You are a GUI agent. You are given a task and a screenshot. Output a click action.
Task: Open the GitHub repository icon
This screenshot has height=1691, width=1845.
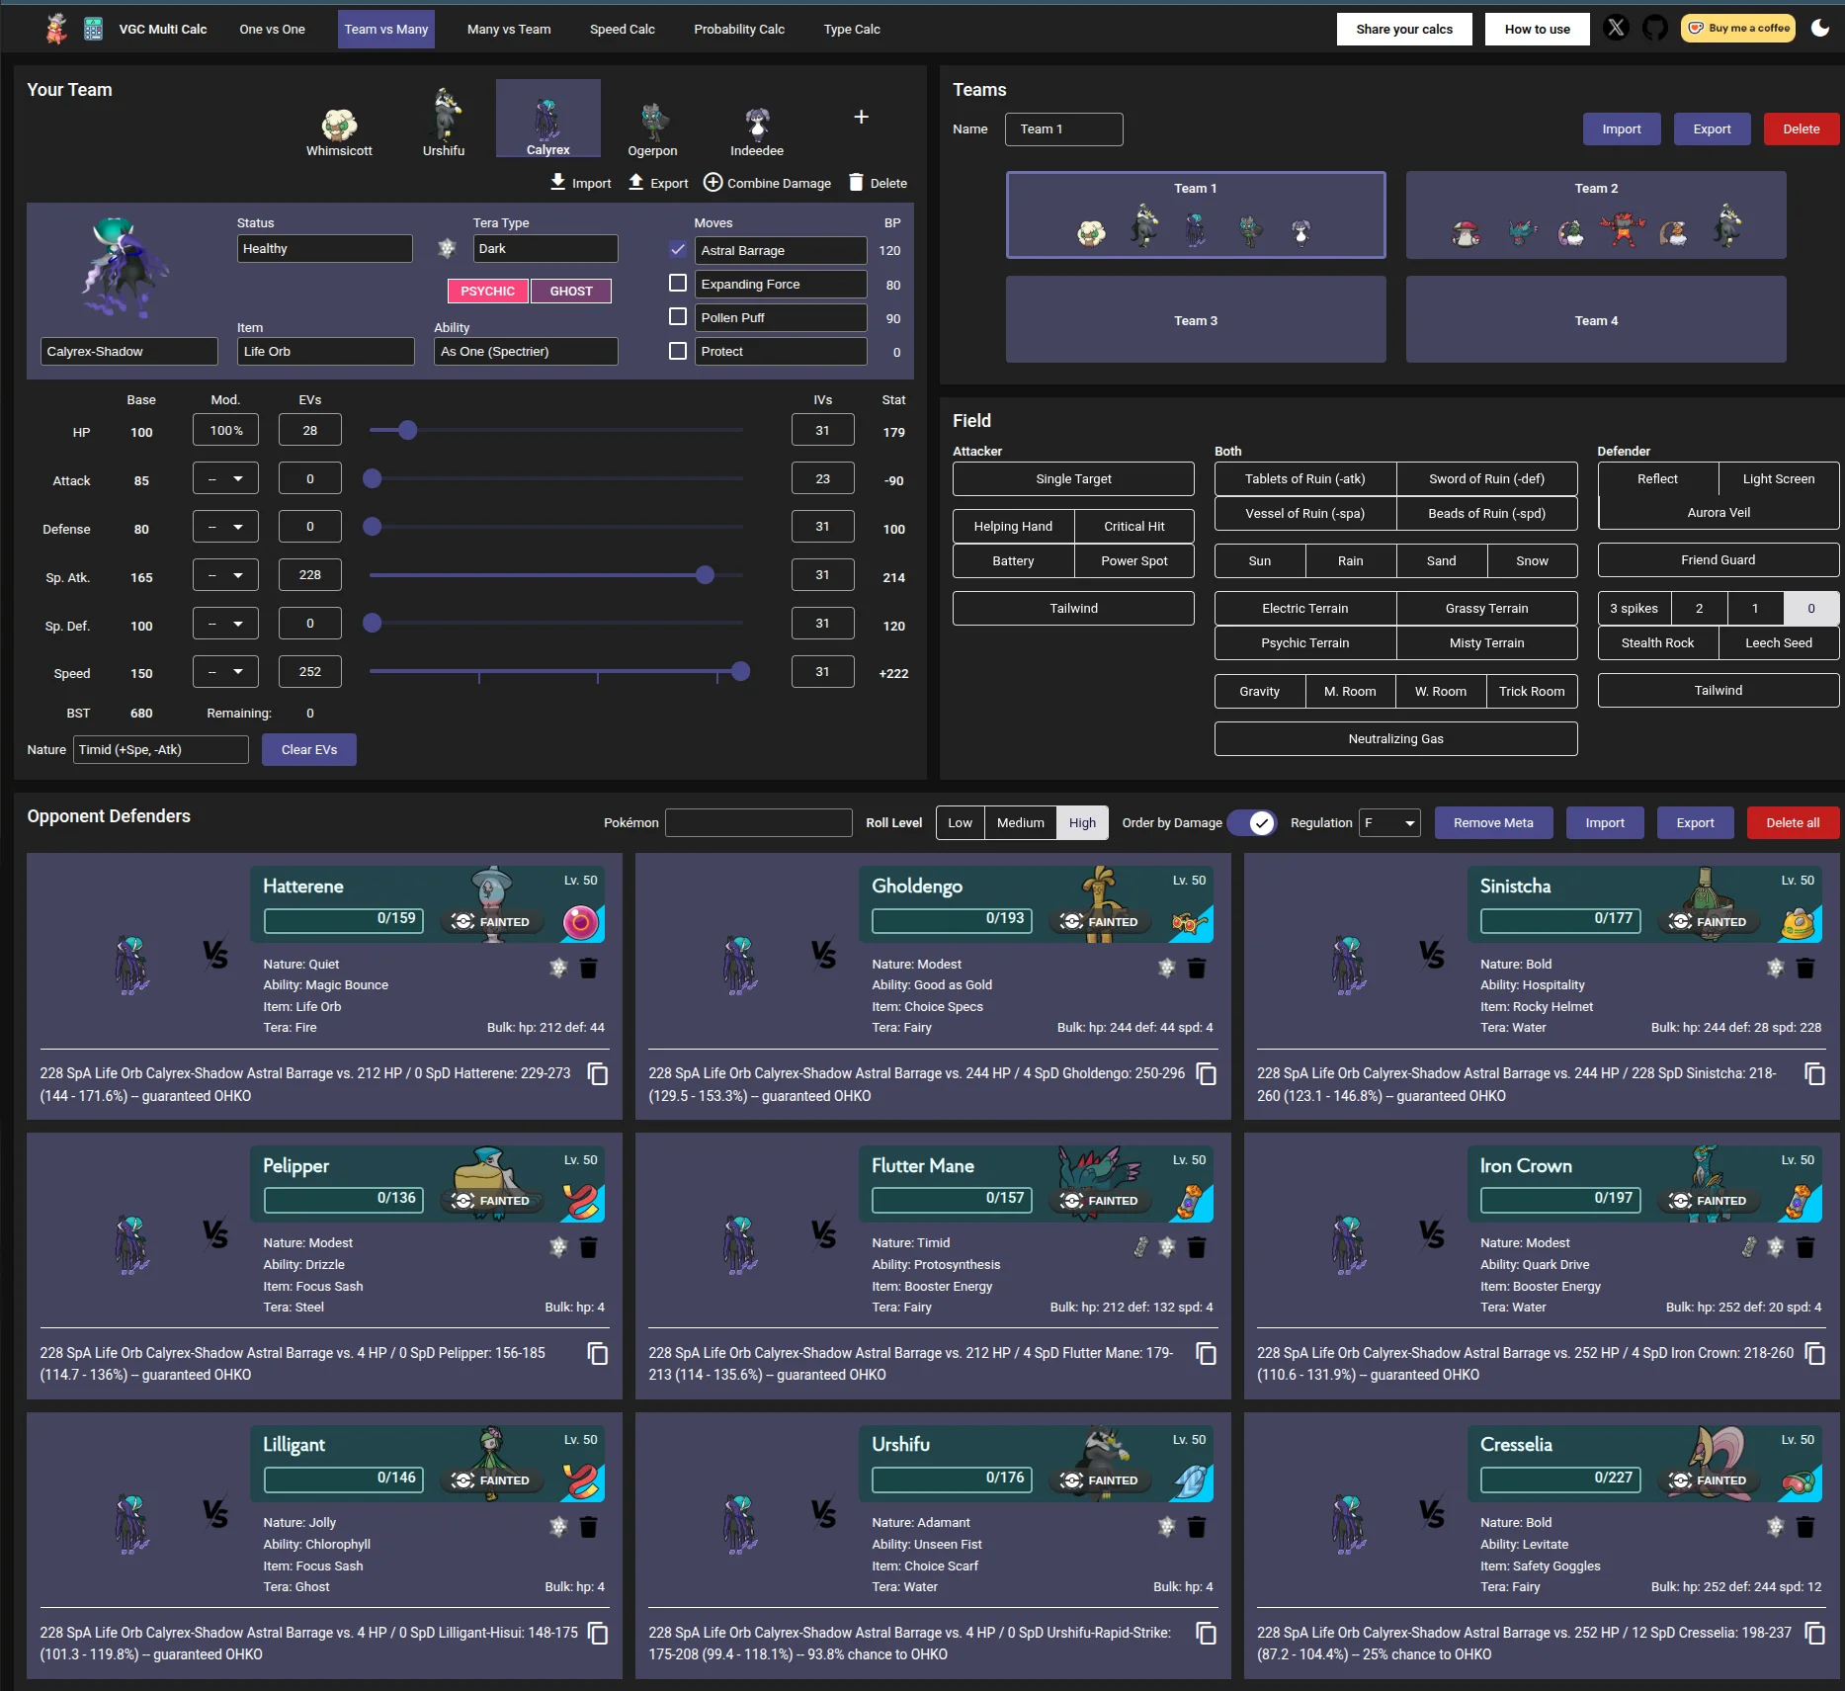pyautogui.click(x=1655, y=29)
